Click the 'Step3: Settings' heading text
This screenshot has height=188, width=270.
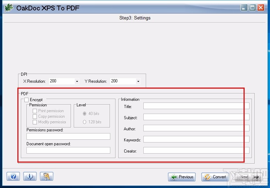(135, 18)
